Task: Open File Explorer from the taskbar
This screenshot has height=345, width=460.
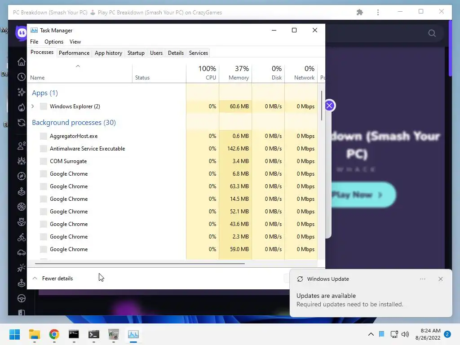Action: click(34, 334)
